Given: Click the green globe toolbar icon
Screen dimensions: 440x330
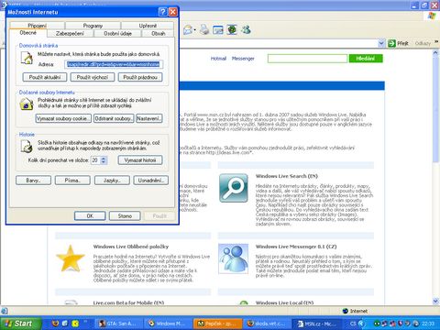Looking at the screenshot, I should [x=232, y=29].
